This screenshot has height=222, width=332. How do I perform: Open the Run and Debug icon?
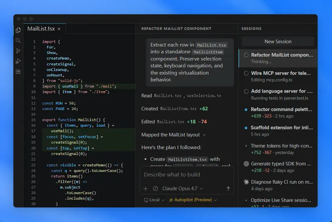18,61
